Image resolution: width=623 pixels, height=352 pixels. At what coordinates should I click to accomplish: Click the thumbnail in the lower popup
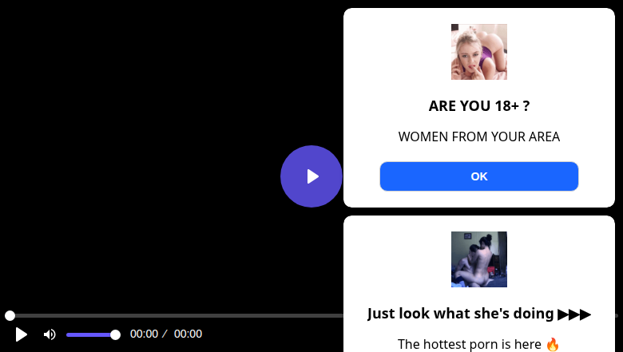[x=479, y=259]
